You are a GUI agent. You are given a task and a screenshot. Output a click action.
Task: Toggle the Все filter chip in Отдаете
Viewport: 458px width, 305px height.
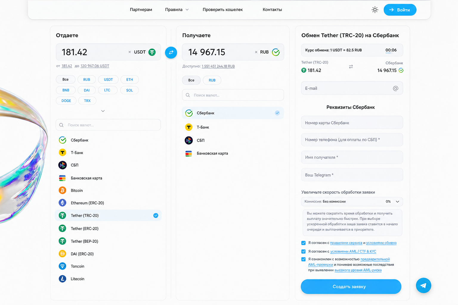click(65, 80)
